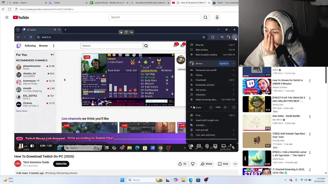
Task: Open OBS Studio from the taskbar
Action: click(206, 180)
